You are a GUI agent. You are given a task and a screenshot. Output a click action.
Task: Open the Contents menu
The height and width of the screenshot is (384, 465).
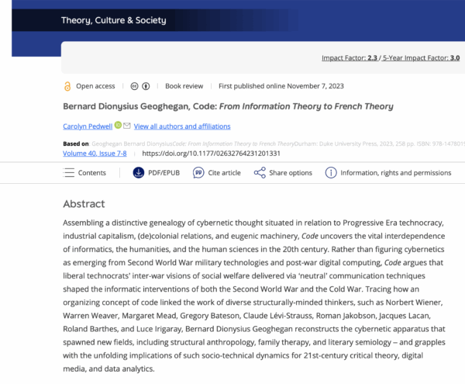84,172
